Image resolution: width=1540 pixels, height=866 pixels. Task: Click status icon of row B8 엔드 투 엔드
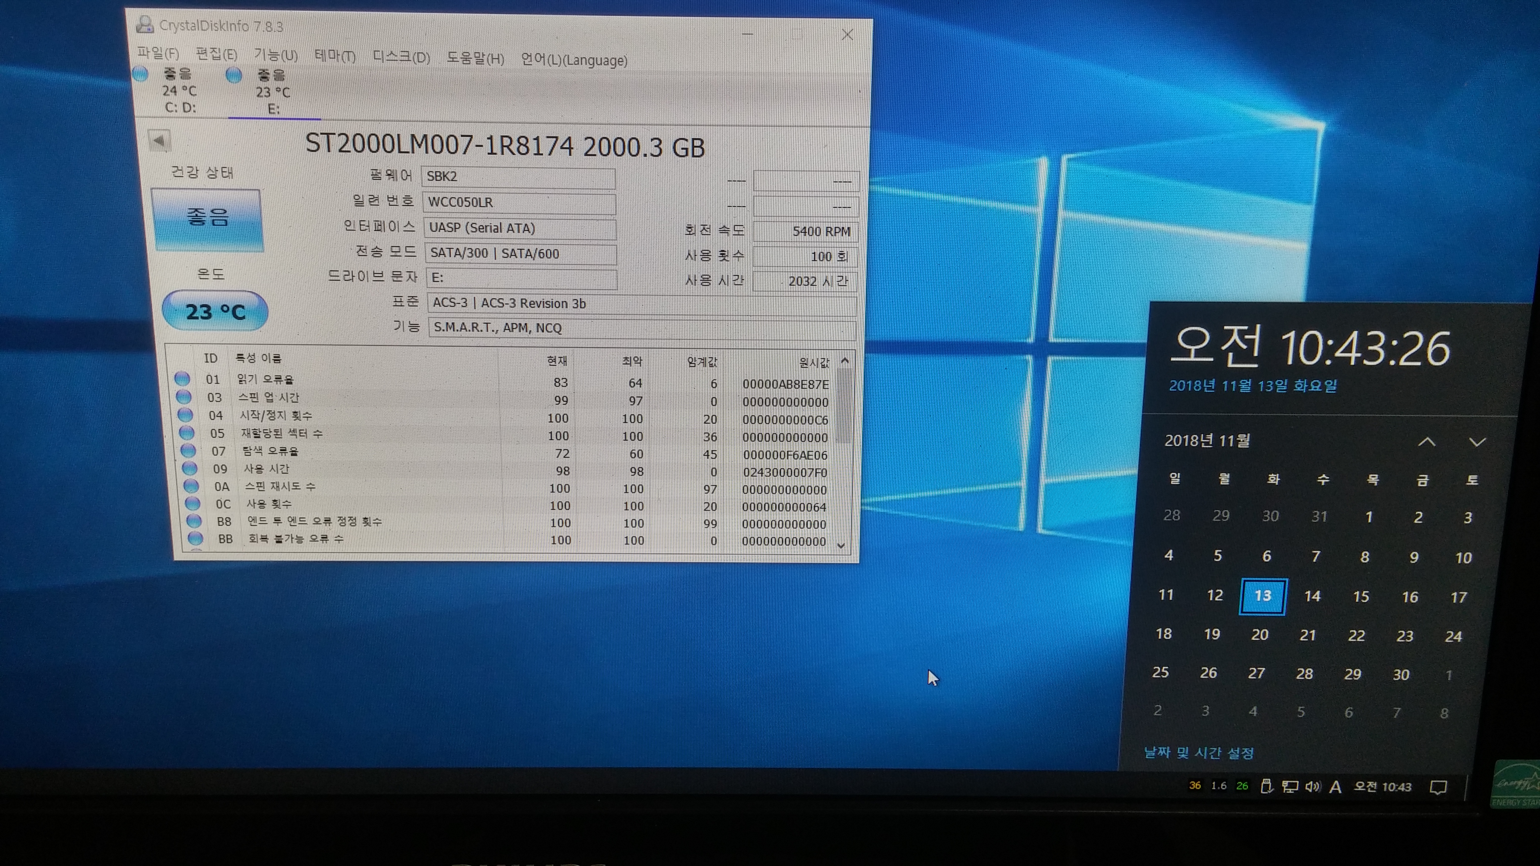pyautogui.click(x=194, y=521)
